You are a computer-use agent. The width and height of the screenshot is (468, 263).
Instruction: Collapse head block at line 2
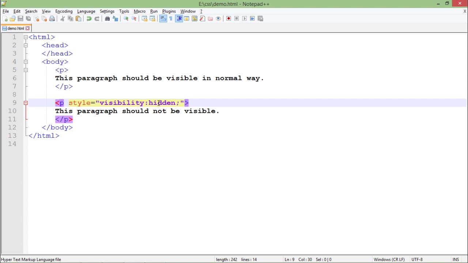pyautogui.click(x=26, y=45)
